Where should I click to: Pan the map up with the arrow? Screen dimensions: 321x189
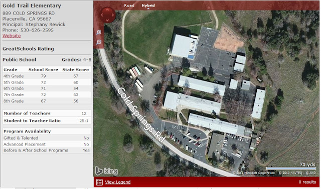tap(107, 10)
